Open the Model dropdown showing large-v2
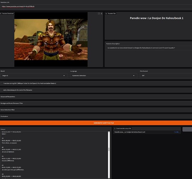 [34, 76]
